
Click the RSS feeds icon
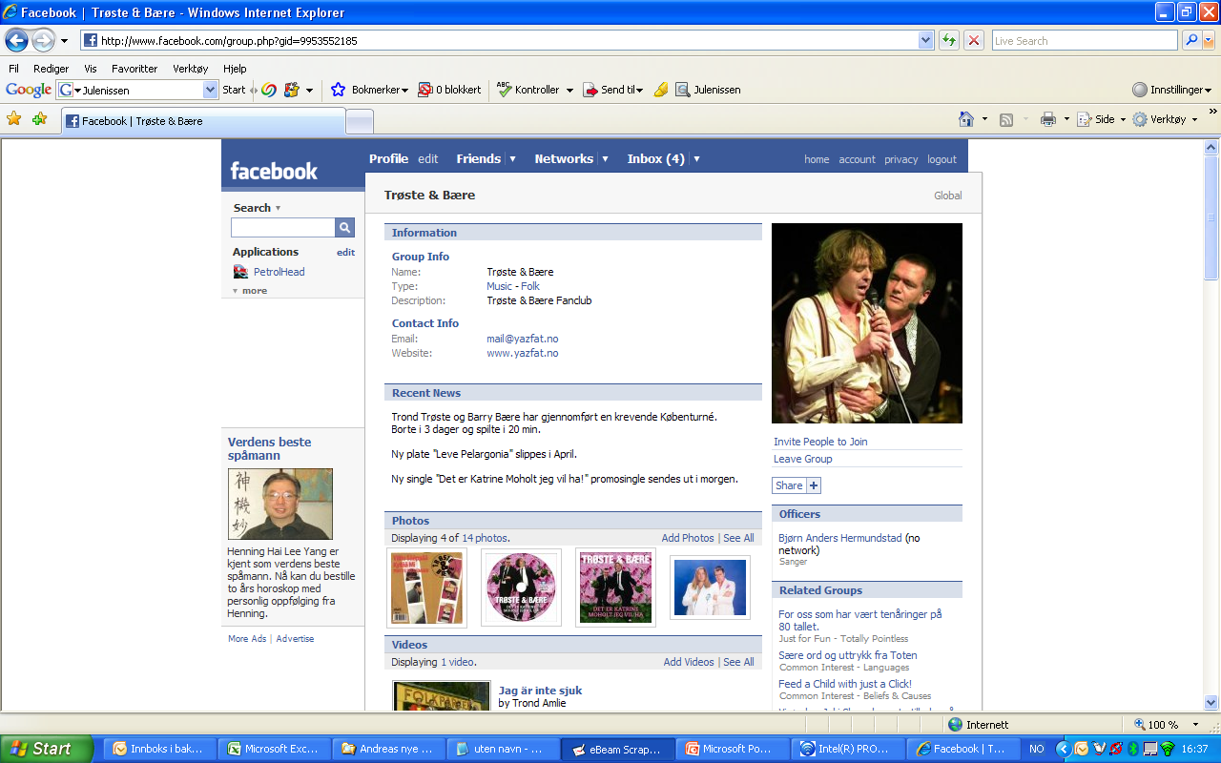click(x=1005, y=119)
